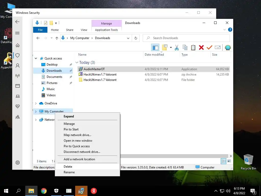
Task: Collapse the Today (3) group
Action: (x=77, y=63)
